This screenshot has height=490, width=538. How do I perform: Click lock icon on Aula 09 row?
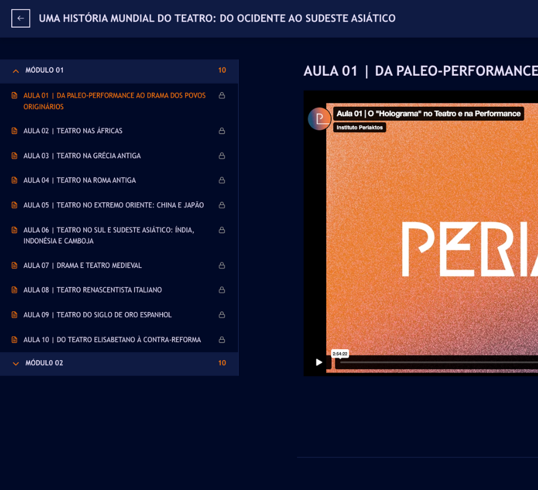[x=222, y=315]
